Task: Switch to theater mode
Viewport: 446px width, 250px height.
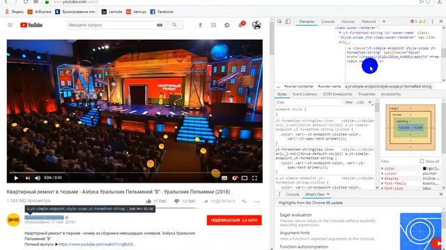Action: click(x=245, y=178)
